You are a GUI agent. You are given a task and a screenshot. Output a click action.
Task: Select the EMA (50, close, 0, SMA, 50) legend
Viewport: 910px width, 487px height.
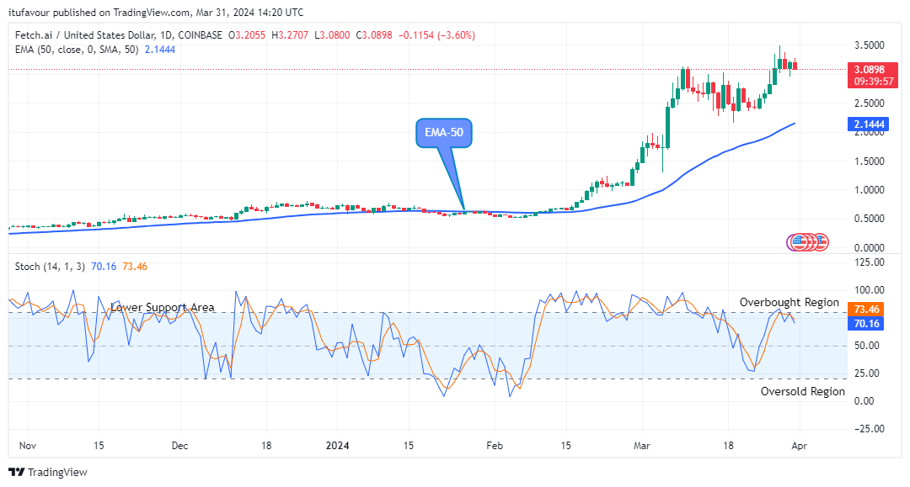77,50
